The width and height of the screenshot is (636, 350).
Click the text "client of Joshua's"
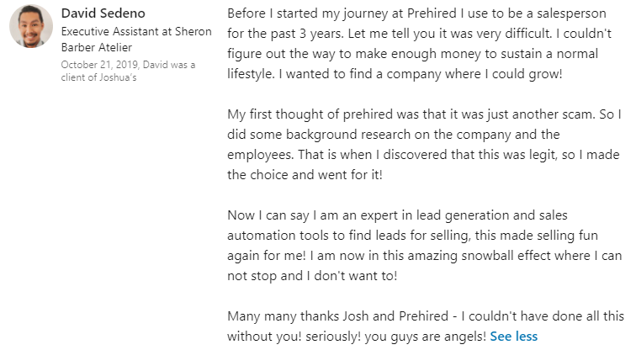pos(100,77)
